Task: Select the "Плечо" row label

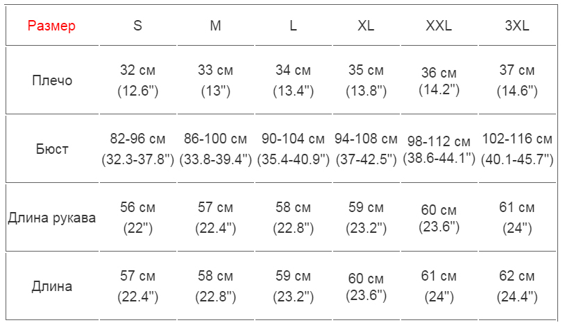Action: (x=52, y=80)
